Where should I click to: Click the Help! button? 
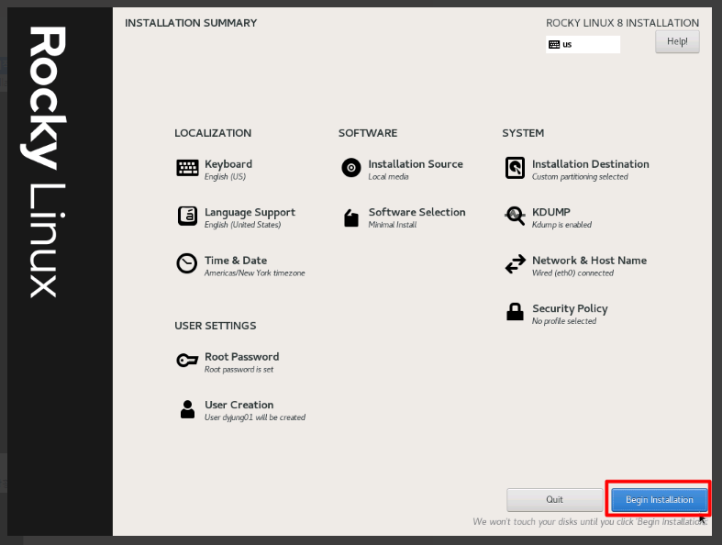677,41
